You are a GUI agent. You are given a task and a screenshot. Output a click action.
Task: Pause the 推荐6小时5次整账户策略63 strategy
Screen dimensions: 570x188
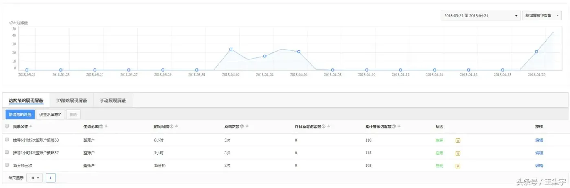[x=458, y=140]
